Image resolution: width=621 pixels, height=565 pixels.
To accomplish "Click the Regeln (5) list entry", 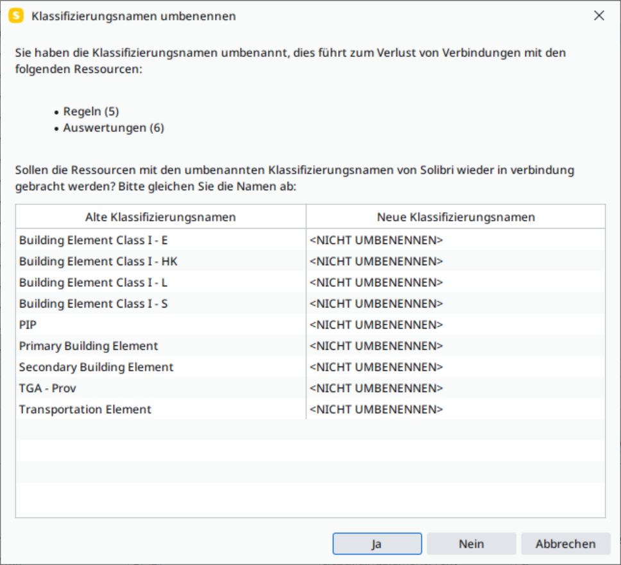I will tap(90, 111).
